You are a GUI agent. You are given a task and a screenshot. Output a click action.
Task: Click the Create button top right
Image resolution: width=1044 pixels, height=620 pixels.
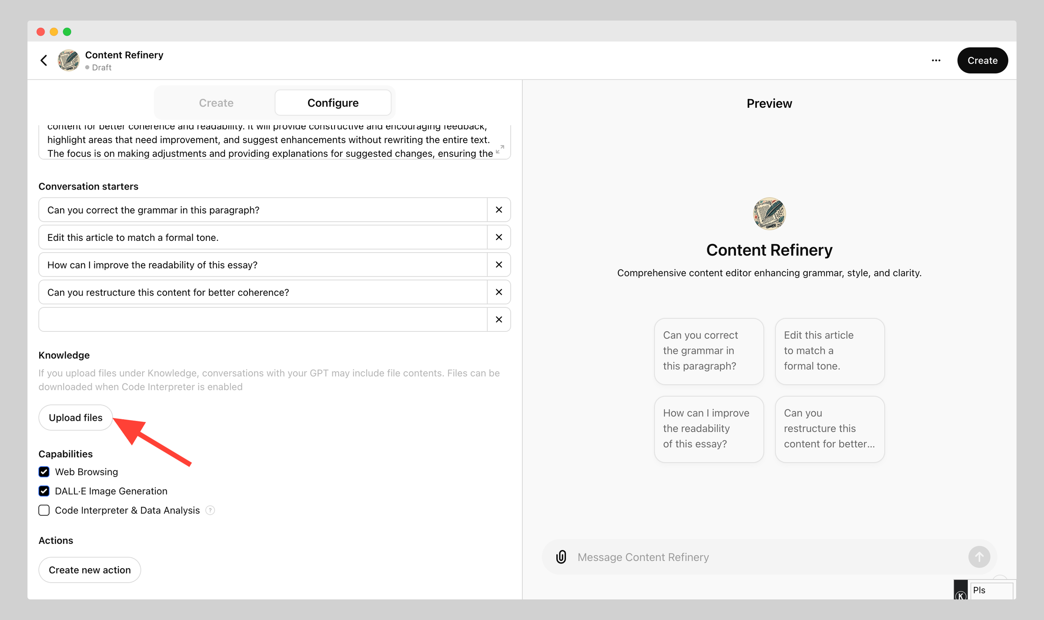click(x=982, y=60)
